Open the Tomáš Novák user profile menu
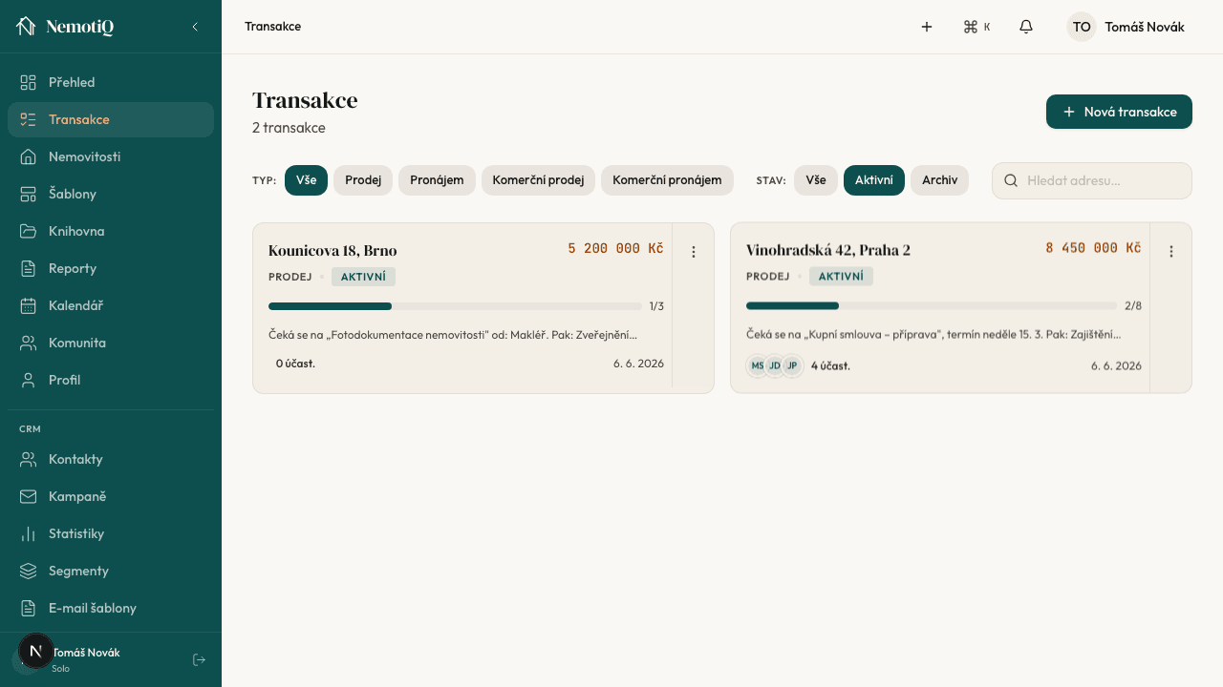Image resolution: width=1223 pixels, height=687 pixels. [1126, 27]
